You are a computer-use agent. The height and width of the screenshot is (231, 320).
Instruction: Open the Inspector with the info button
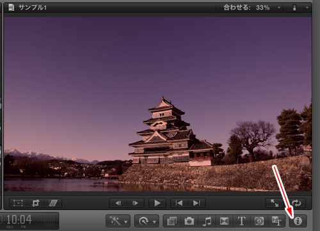click(298, 221)
